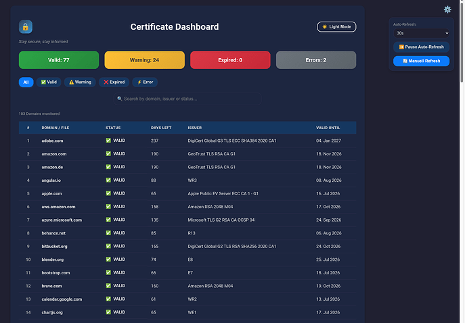Click green check icon for adobe.com
467x323 pixels.
108,141
